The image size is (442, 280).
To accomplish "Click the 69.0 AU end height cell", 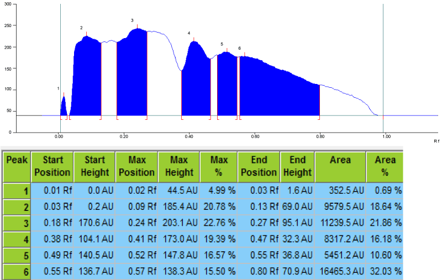I will 297,207.
